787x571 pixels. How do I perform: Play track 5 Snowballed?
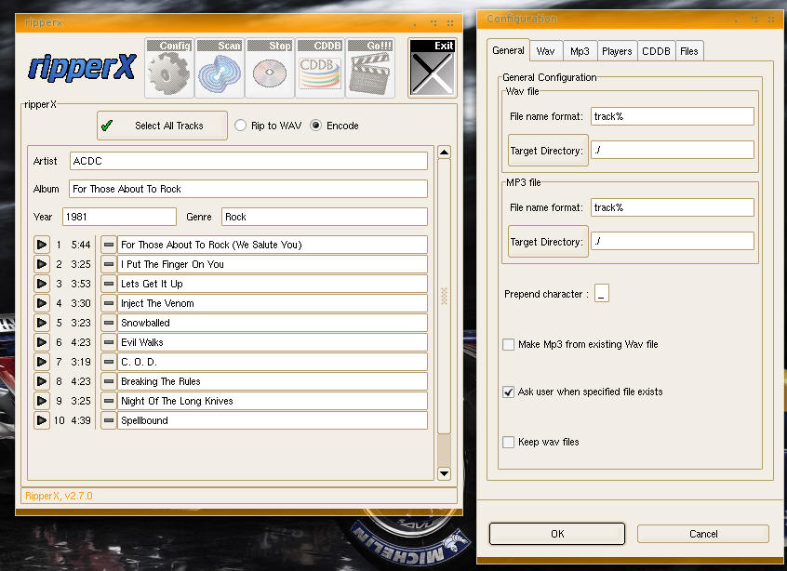(x=42, y=323)
